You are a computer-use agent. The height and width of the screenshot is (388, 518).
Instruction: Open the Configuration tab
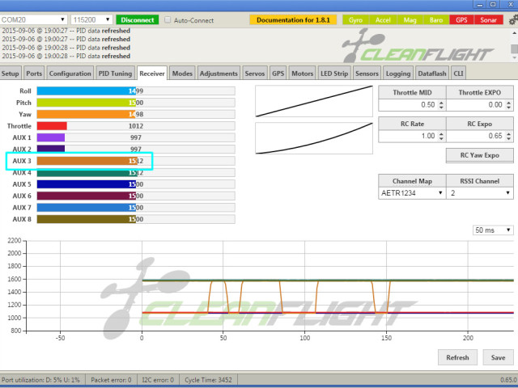[x=70, y=74]
